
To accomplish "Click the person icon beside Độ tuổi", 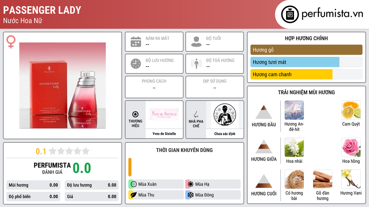I will coord(196,42).
